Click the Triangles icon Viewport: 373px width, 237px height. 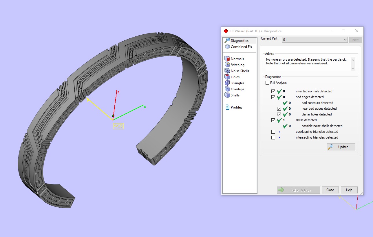tap(227, 83)
